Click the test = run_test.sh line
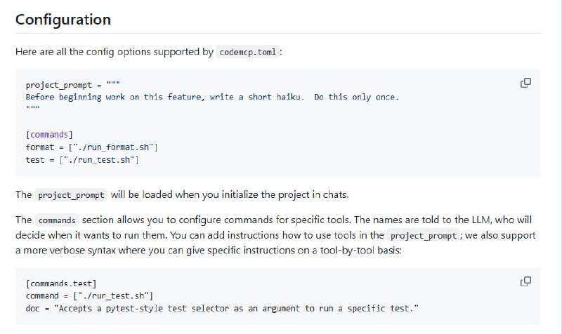Image resolution: width=562 pixels, height=334 pixels. [81, 160]
